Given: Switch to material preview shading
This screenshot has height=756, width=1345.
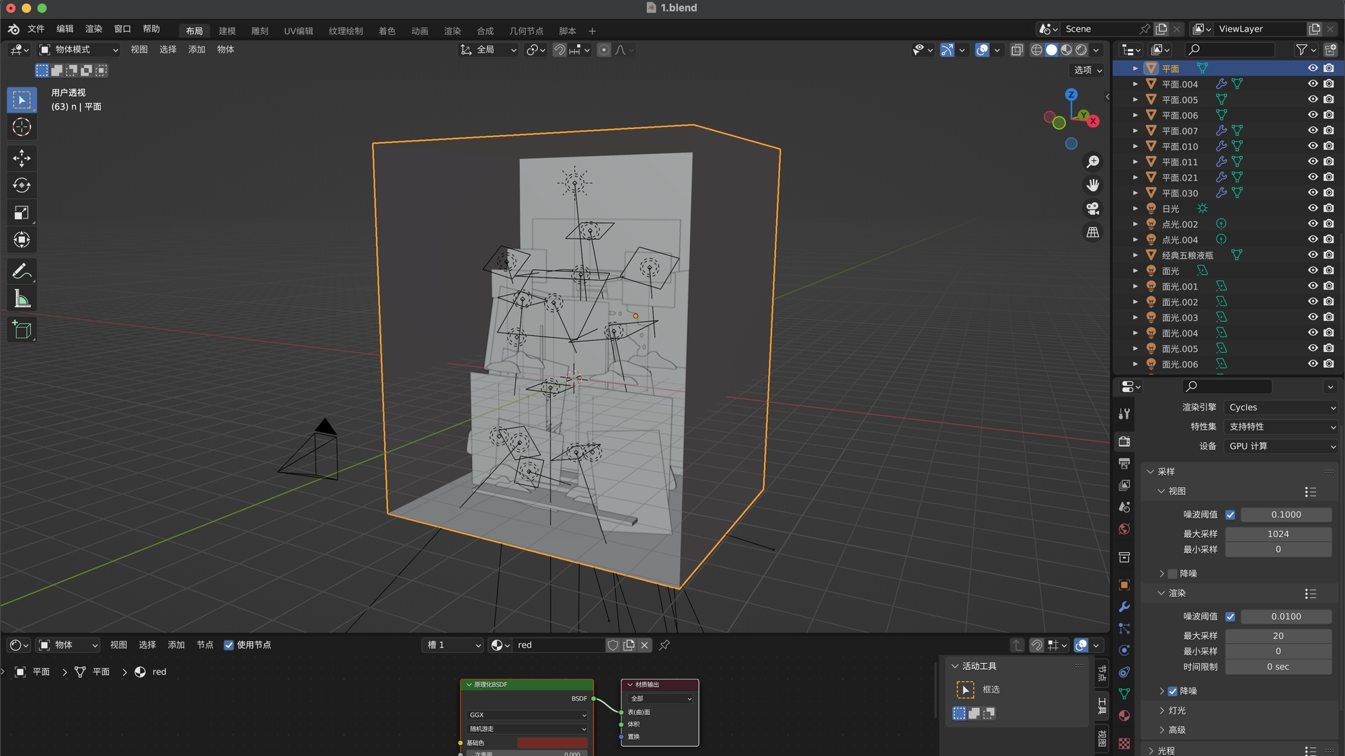Looking at the screenshot, I should tap(1067, 50).
